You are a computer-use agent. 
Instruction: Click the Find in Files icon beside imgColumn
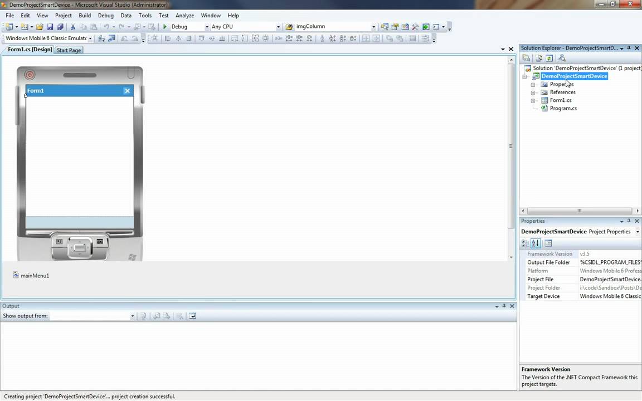(x=289, y=27)
